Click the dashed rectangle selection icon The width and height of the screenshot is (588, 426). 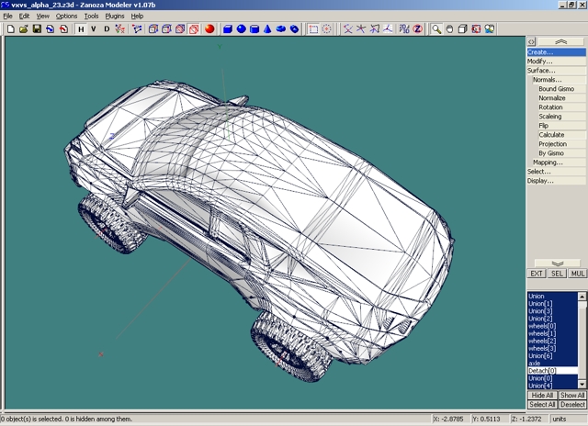coord(313,29)
